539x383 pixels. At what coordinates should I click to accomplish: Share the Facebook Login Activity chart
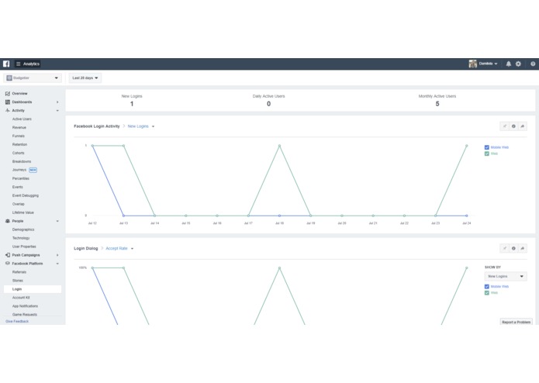(x=523, y=126)
